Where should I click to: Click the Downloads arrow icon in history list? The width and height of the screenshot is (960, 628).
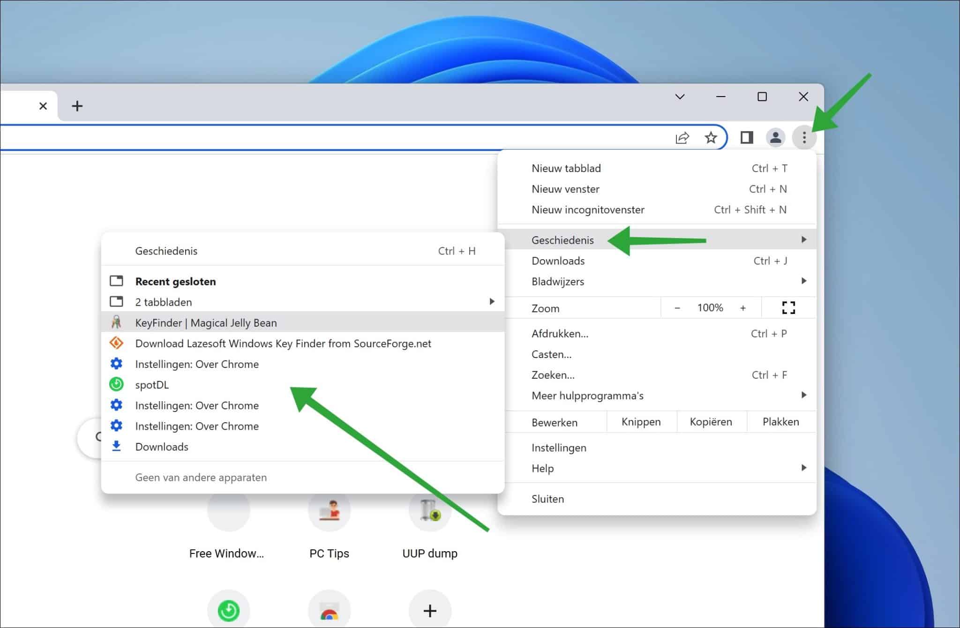tap(116, 446)
